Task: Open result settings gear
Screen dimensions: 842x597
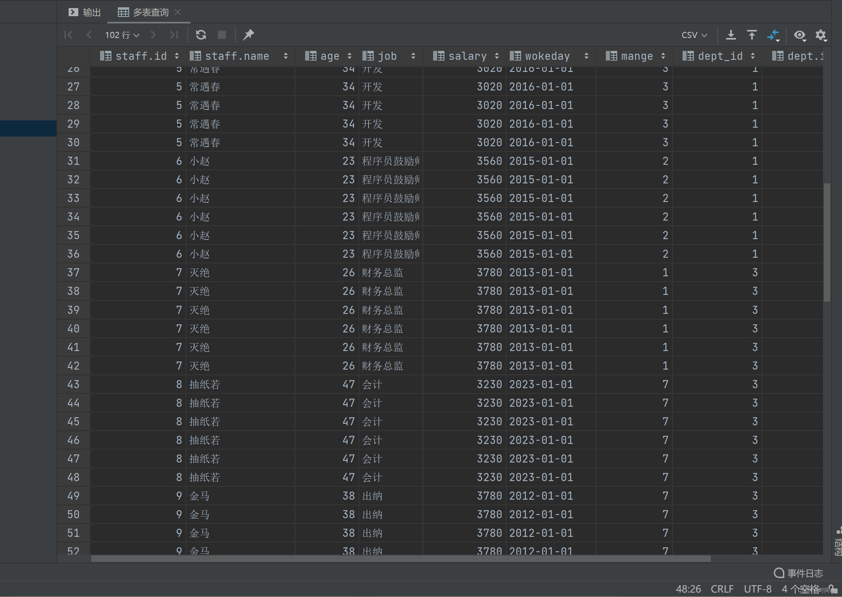Action: [821, 35]
